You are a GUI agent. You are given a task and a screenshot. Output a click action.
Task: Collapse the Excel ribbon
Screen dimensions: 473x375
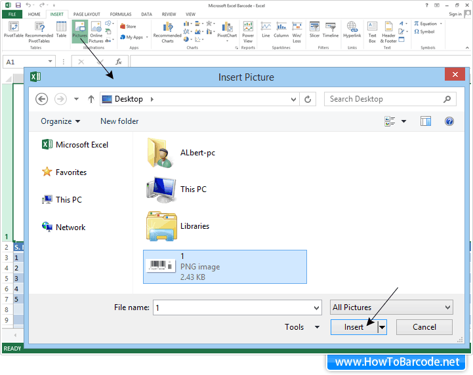pyautogui.click(x=467, y=48)
